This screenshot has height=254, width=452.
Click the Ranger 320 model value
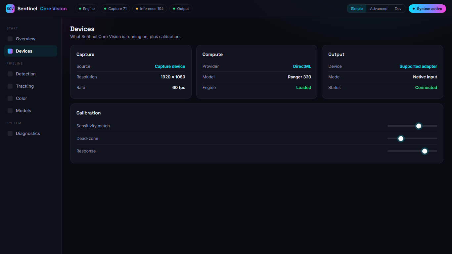tap(299, 77)
